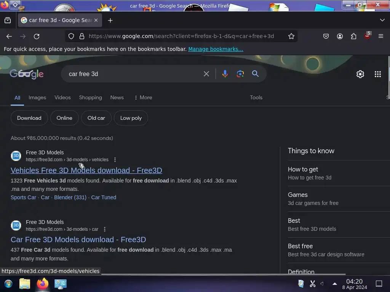Open Firefox hamburger application menu
390x292 pixels.
(381, 36)
